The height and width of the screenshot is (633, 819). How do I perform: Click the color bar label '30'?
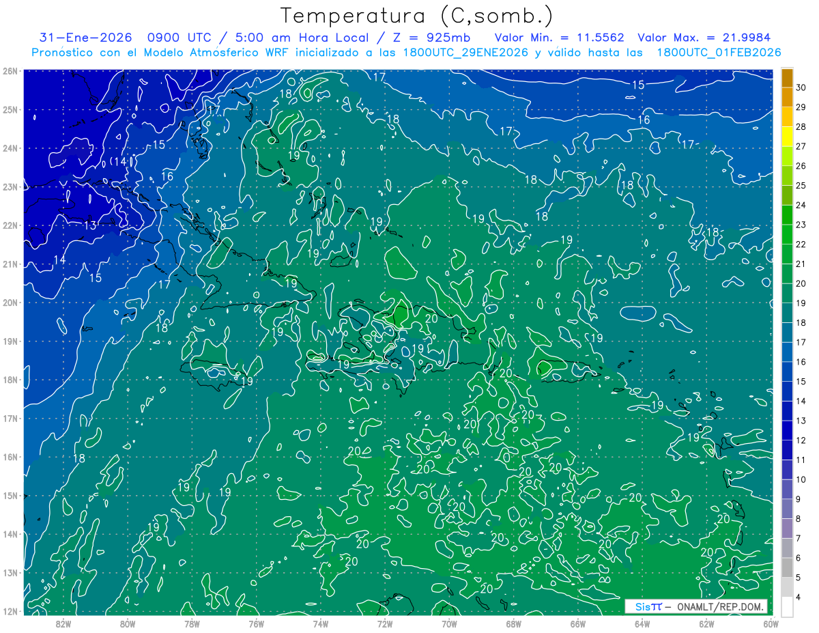pyautogui.click(x=801, y=87)
